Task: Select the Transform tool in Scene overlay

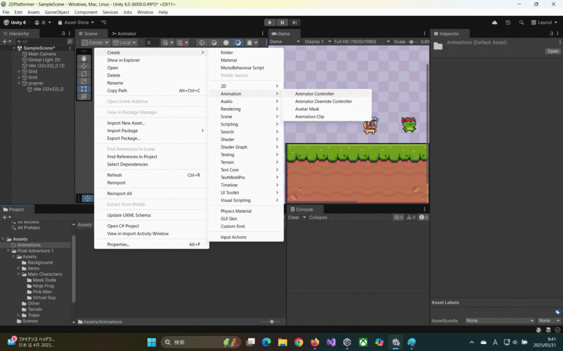Action: click(84, 97)
